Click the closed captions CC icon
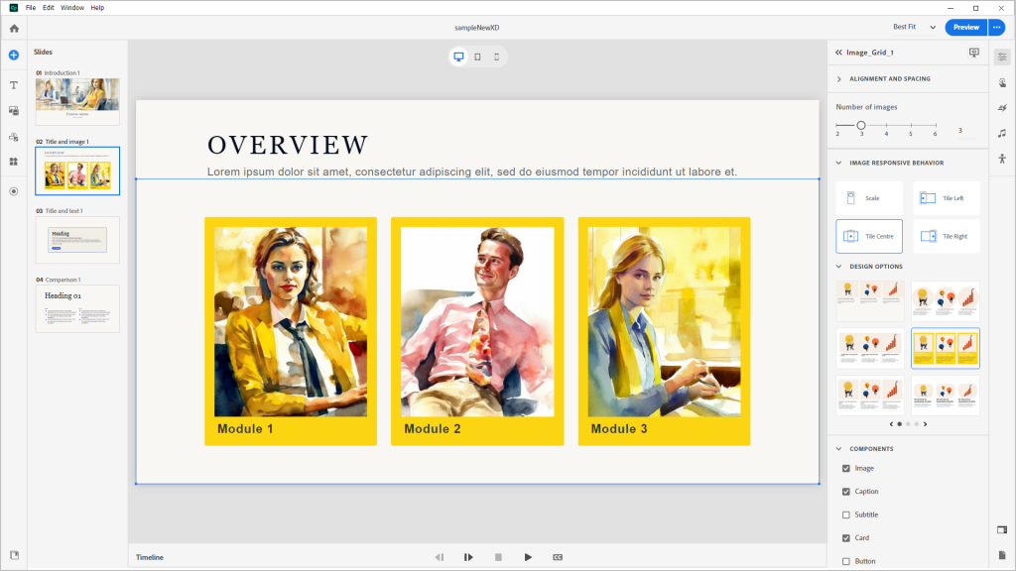This screenshot has width=1016, height=571. tap(558, 557)
